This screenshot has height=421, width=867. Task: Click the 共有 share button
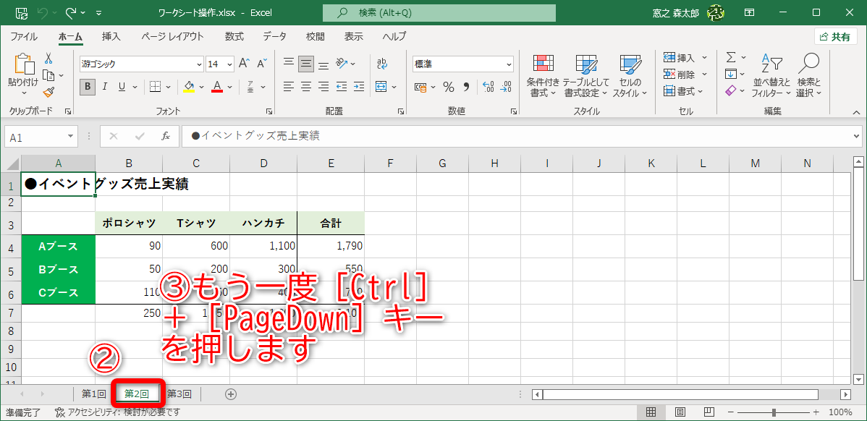[834, 36]
